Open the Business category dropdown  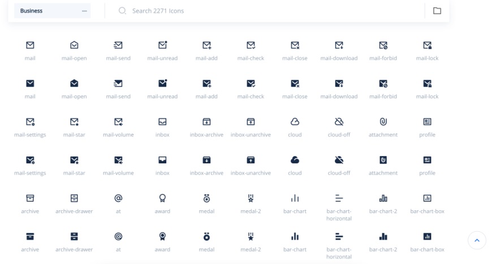(52, 11)
